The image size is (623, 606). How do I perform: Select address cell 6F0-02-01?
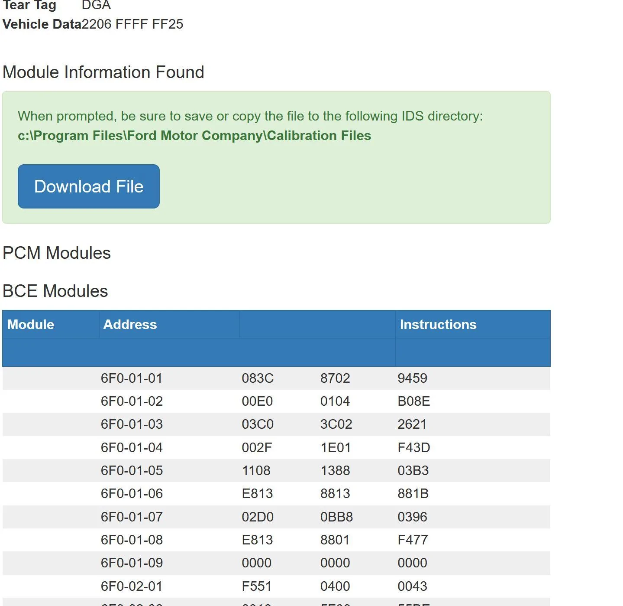click(132, 586)
